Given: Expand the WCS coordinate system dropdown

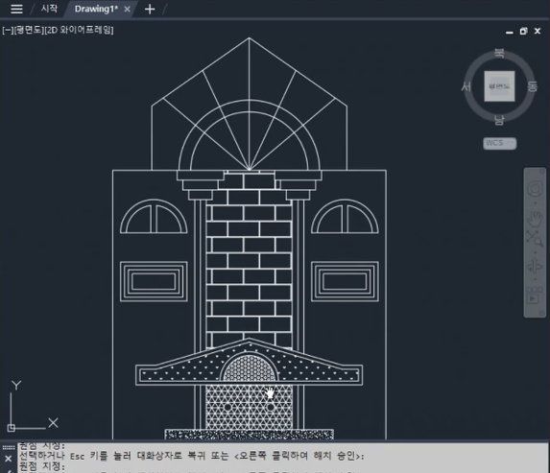Looking at the screenshot, I should pyautogui.click(x=499, y=143).
